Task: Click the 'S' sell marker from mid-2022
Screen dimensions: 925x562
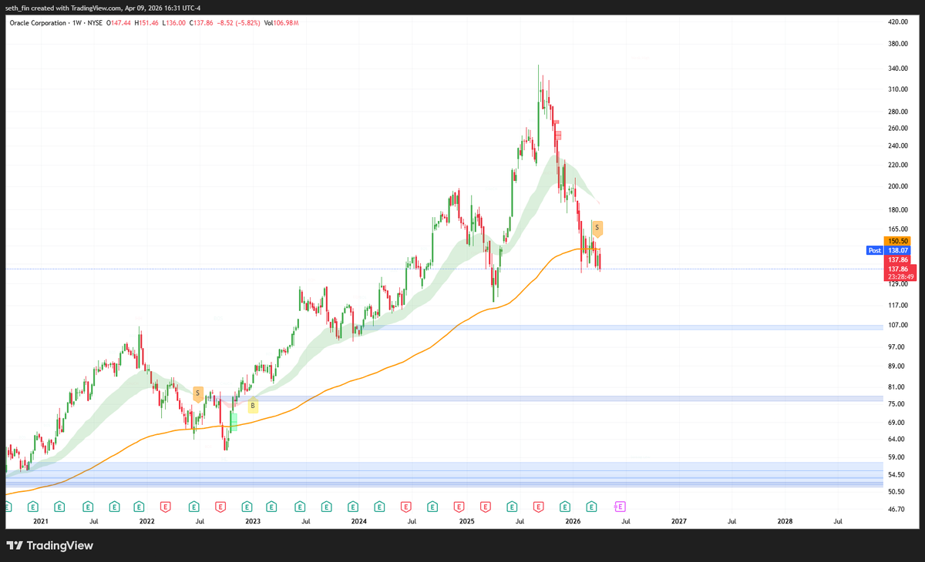Action: 197,393
